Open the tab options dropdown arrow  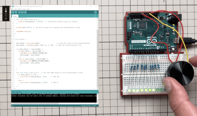click(95, 16)
